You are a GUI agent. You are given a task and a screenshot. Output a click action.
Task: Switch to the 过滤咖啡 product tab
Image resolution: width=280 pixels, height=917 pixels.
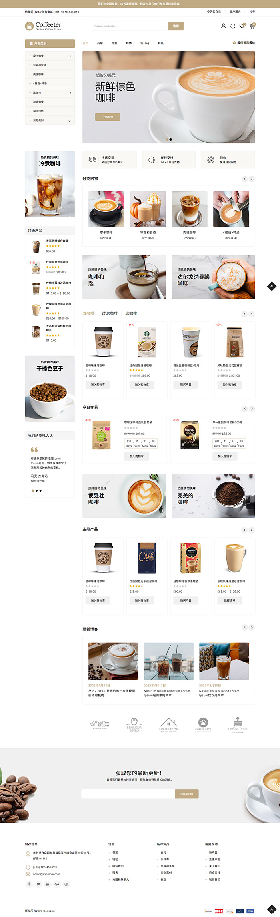tap(110, 313)
